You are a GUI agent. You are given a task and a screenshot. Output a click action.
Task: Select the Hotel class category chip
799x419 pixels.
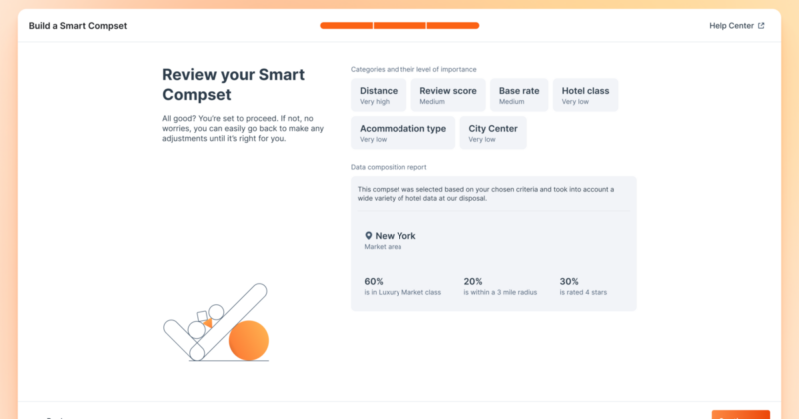point(585,95)
